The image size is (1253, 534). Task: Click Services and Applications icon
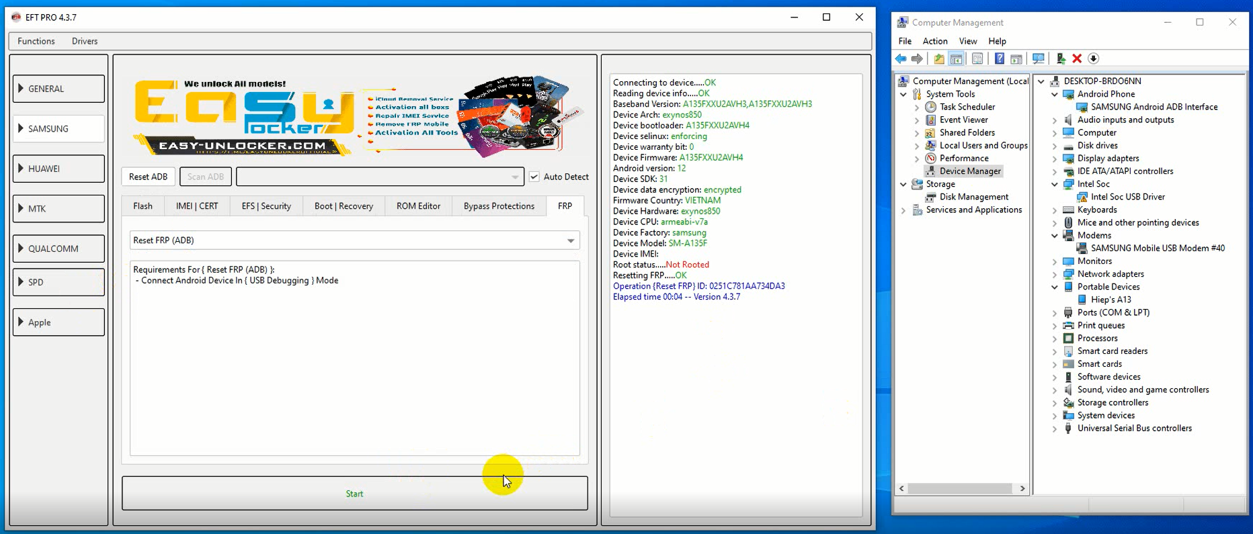click(917, 210)
